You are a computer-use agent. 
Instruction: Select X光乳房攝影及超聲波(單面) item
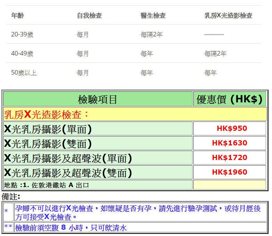68,158
